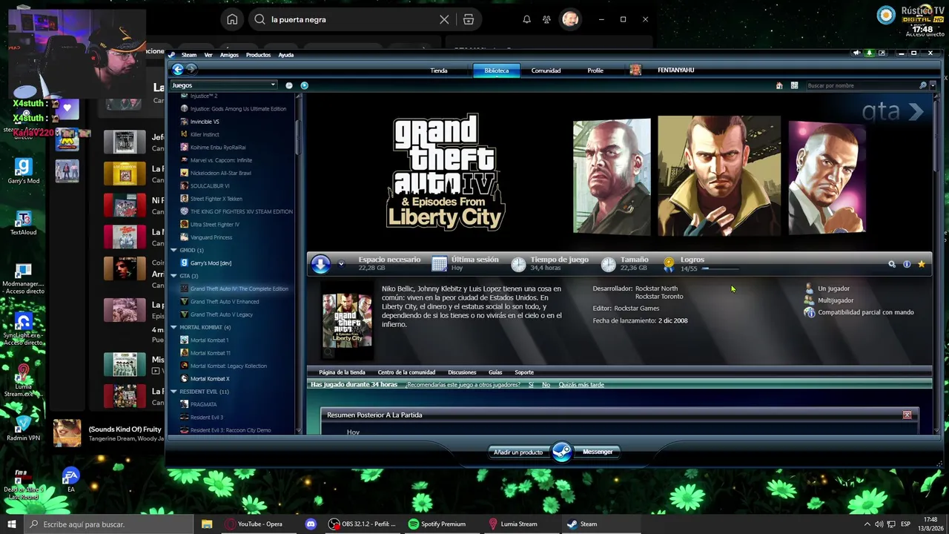This screenshot has width=949, height=534.
Task: Collapse the RESIDENT EVIL category
Action: (x=173, y=392)
